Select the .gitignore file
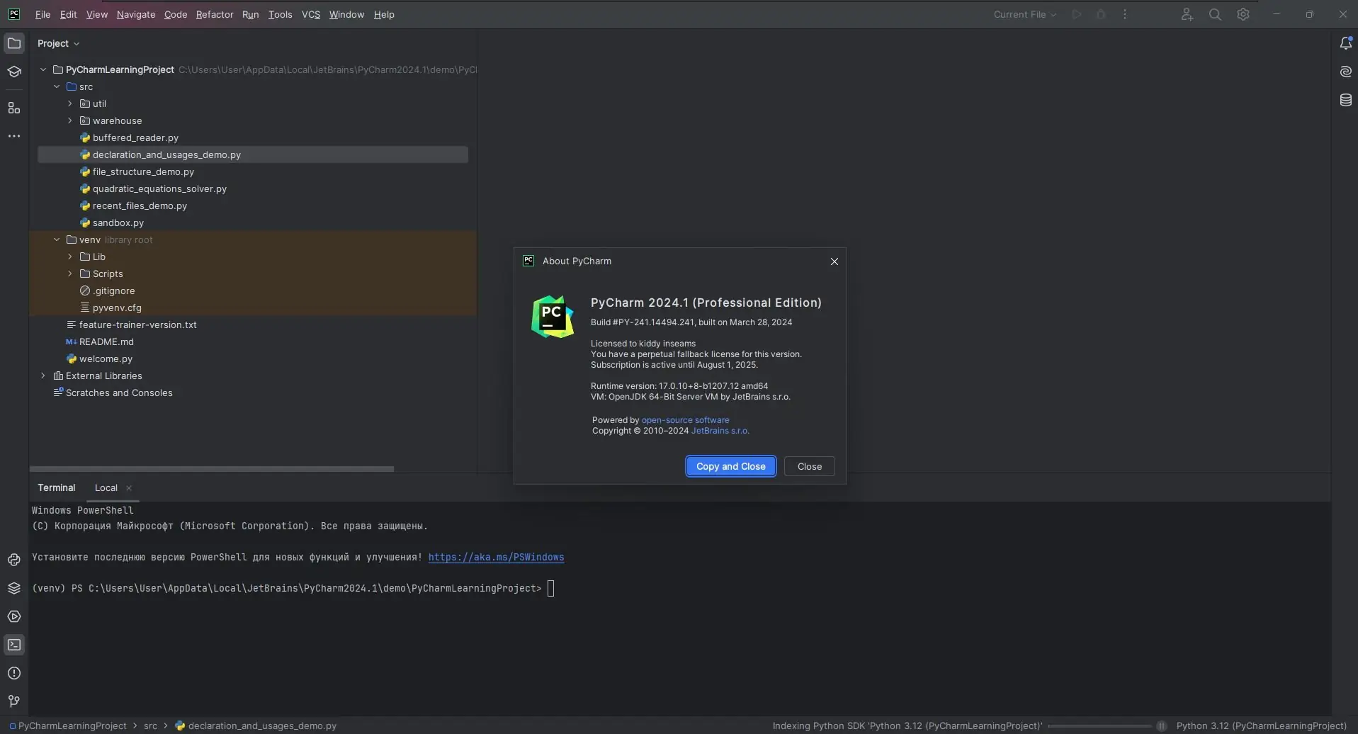Viewport: 1358px width, 734px height. pyautogui.click(x=107, y=290)
